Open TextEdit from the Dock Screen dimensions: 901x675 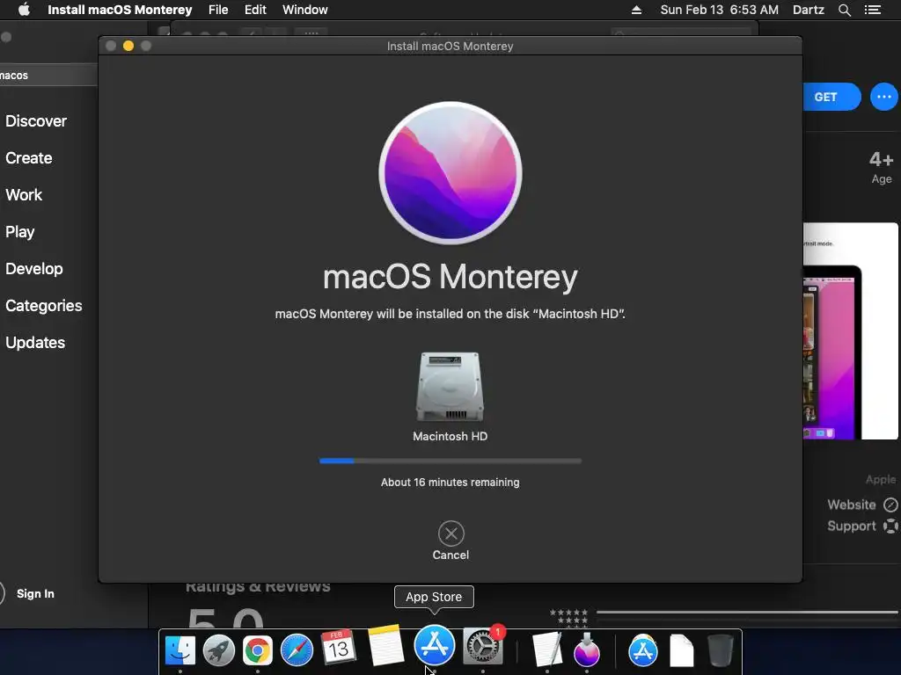(546, 650)
